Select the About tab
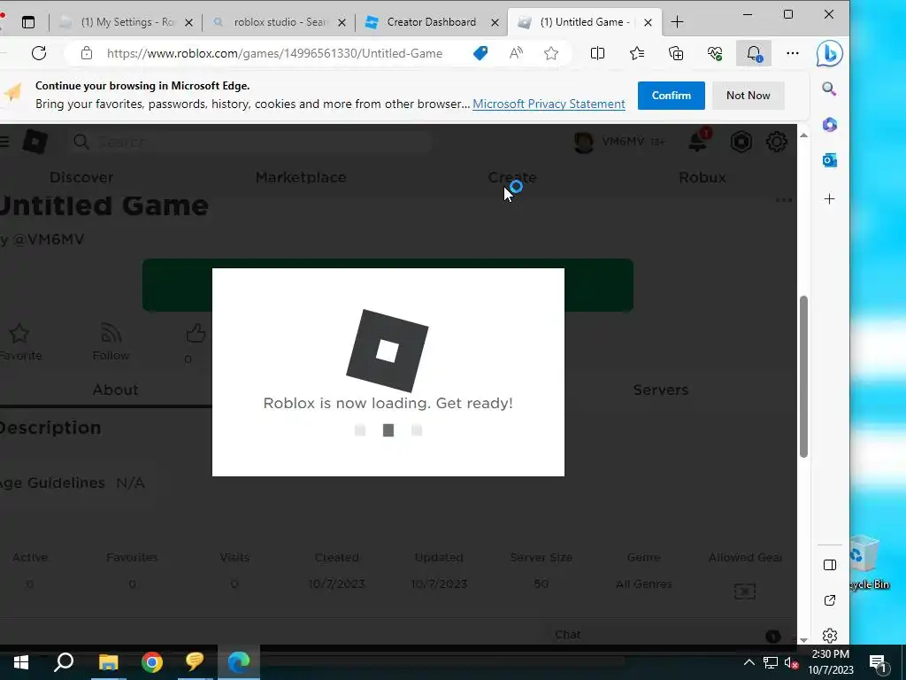Image resolution: width=906 pixels, height=680 pixels. click(116, 390)
